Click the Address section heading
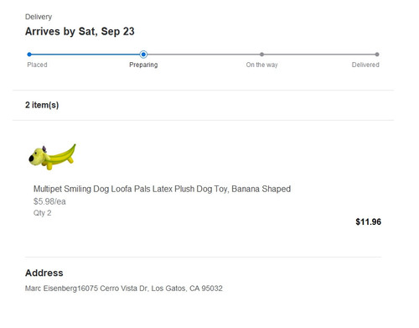This screenshot has height=328, width=419. click(x=44, y=273)
